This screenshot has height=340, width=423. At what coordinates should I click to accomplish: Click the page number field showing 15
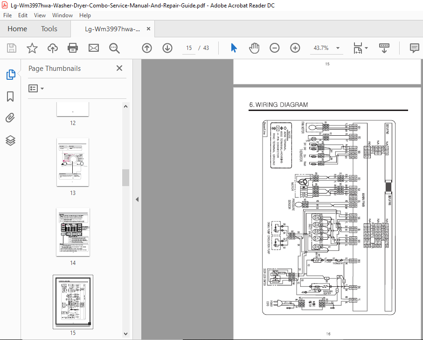(189, 48)
